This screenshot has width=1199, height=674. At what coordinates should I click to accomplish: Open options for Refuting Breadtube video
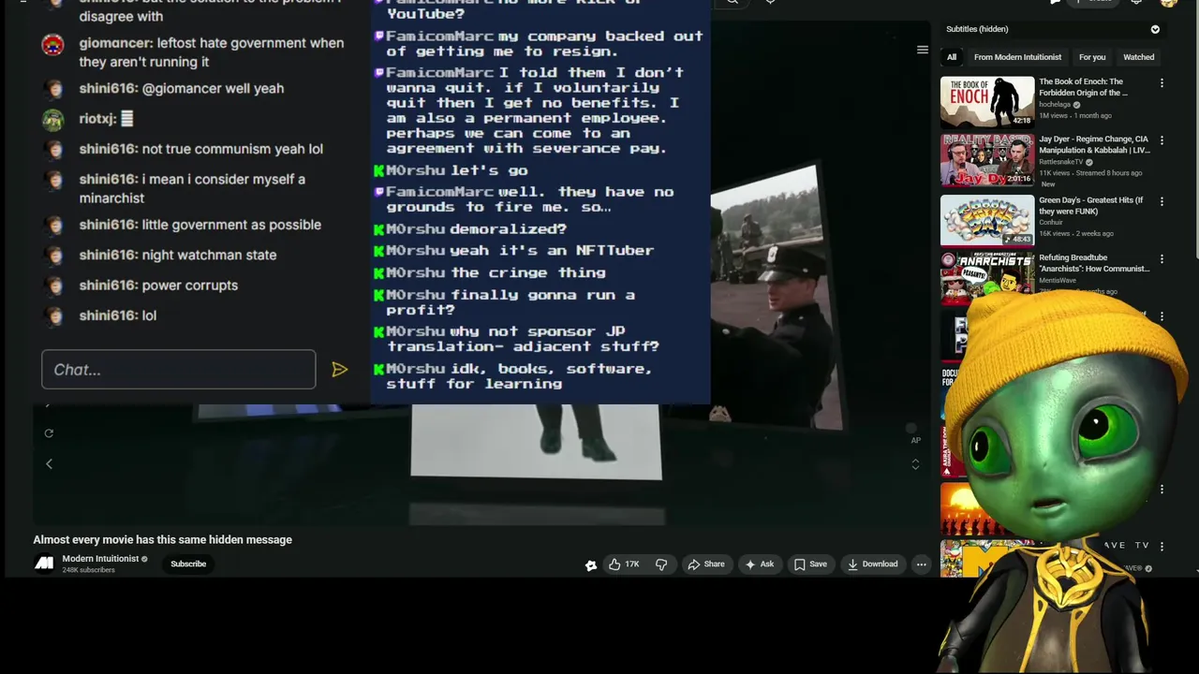pyautogui.click(x=1162, y=259)
